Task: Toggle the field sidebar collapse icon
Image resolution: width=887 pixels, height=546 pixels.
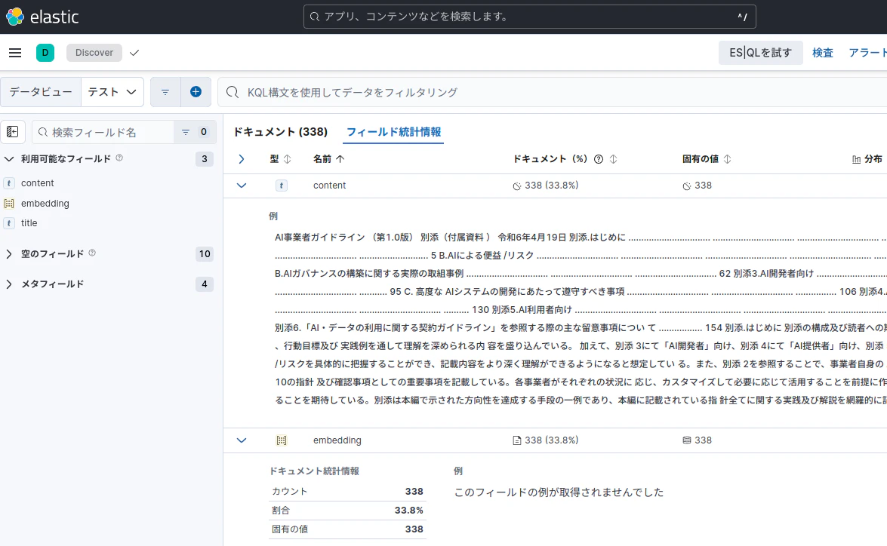Action: pyautogui.click(x=12, y=132)
